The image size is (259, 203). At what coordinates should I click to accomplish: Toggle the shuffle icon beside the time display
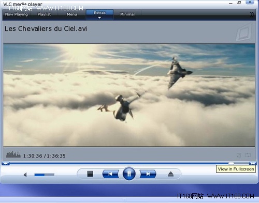[239, 155]
